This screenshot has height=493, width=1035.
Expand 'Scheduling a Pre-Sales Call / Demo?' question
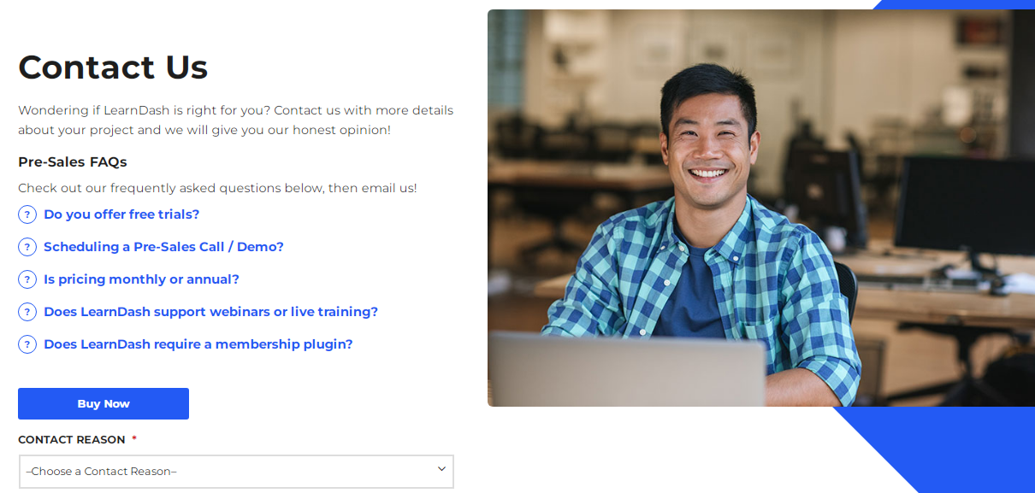click(x=163, y=247)
